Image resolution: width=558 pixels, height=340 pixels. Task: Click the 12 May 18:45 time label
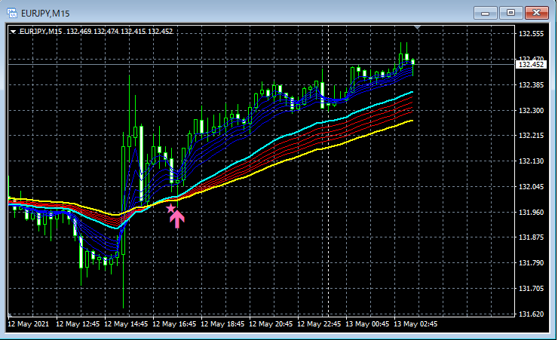click(222, 324)
